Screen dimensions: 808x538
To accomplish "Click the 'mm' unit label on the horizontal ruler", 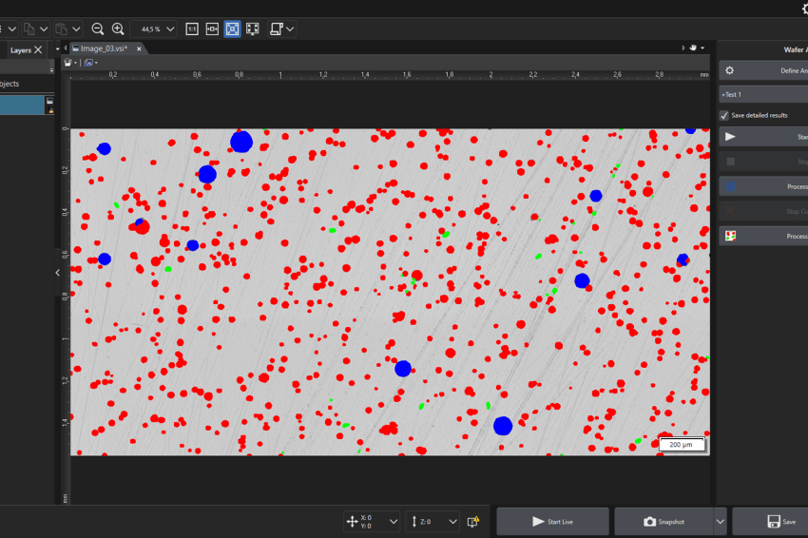I will point(703,75).
